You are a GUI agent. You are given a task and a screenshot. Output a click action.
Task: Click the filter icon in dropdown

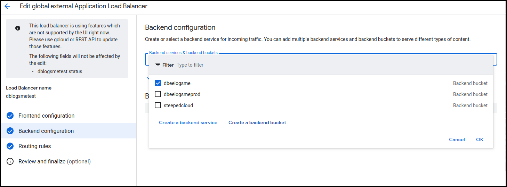(158, 65)
